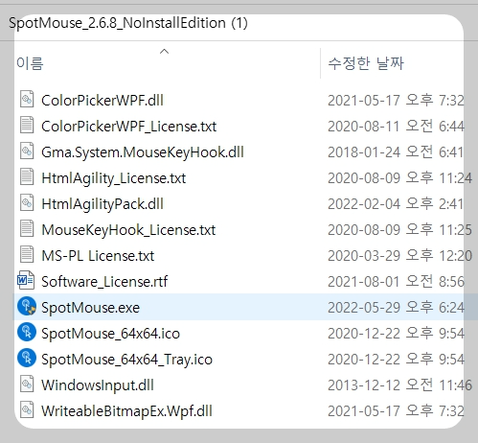478x443 pixels.
Task: Click the date 2018-01-24 오전 6:41
Action: tap(396, 152)
